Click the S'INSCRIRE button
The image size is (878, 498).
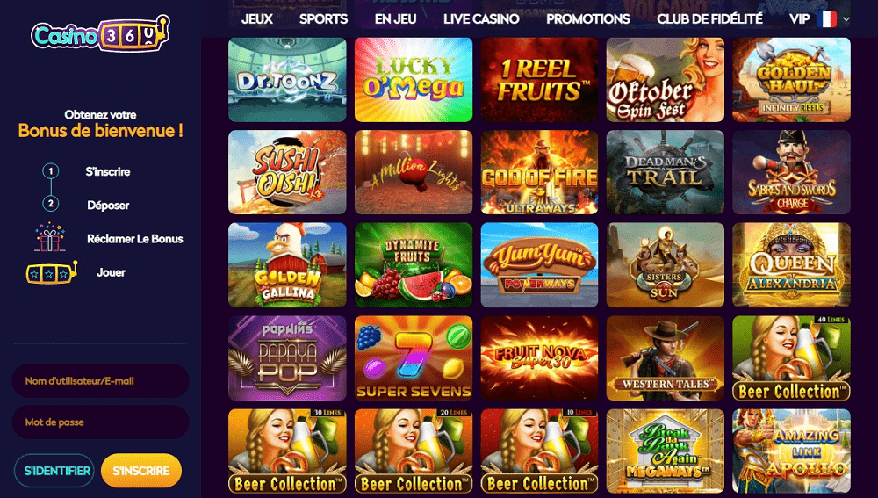pyautogui.click(x=141, y=471)
